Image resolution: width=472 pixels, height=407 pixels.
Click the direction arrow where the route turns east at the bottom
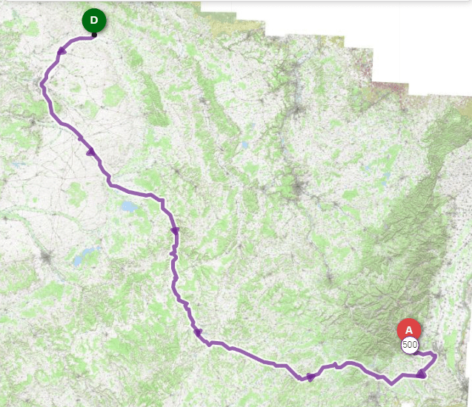(x=198, y=332)
